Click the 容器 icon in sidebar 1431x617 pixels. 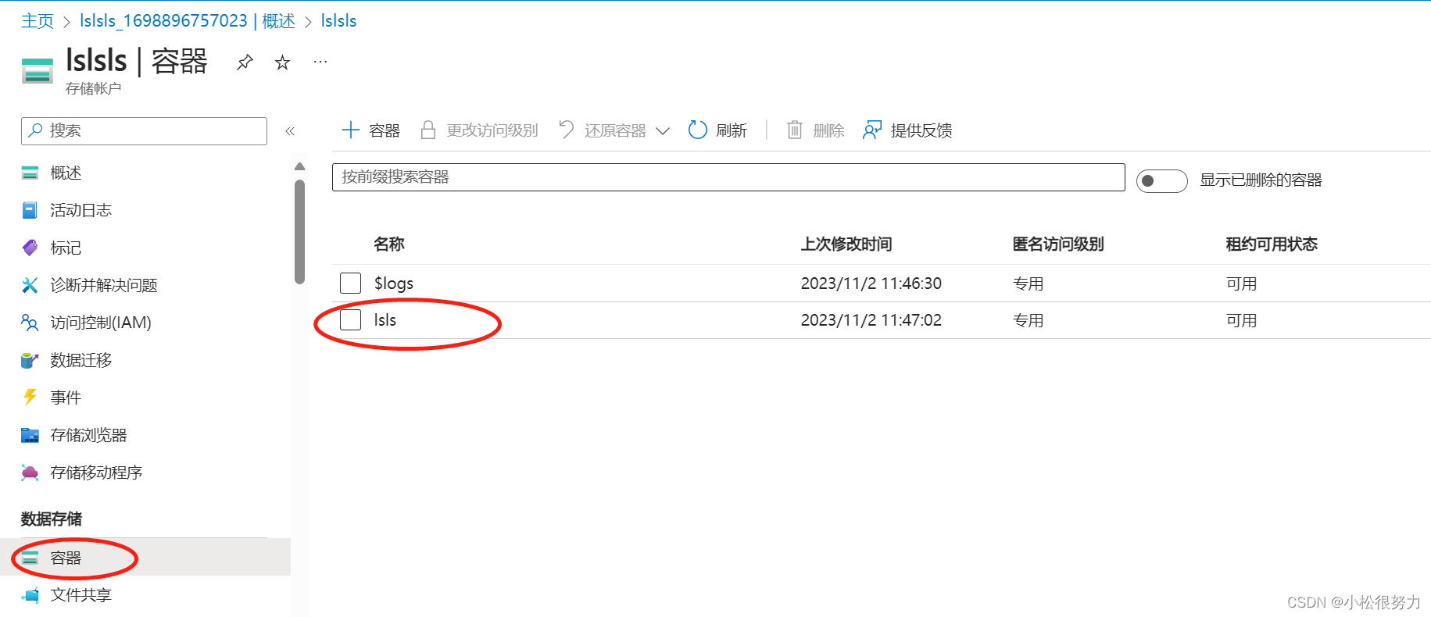(x=30, y=558)
